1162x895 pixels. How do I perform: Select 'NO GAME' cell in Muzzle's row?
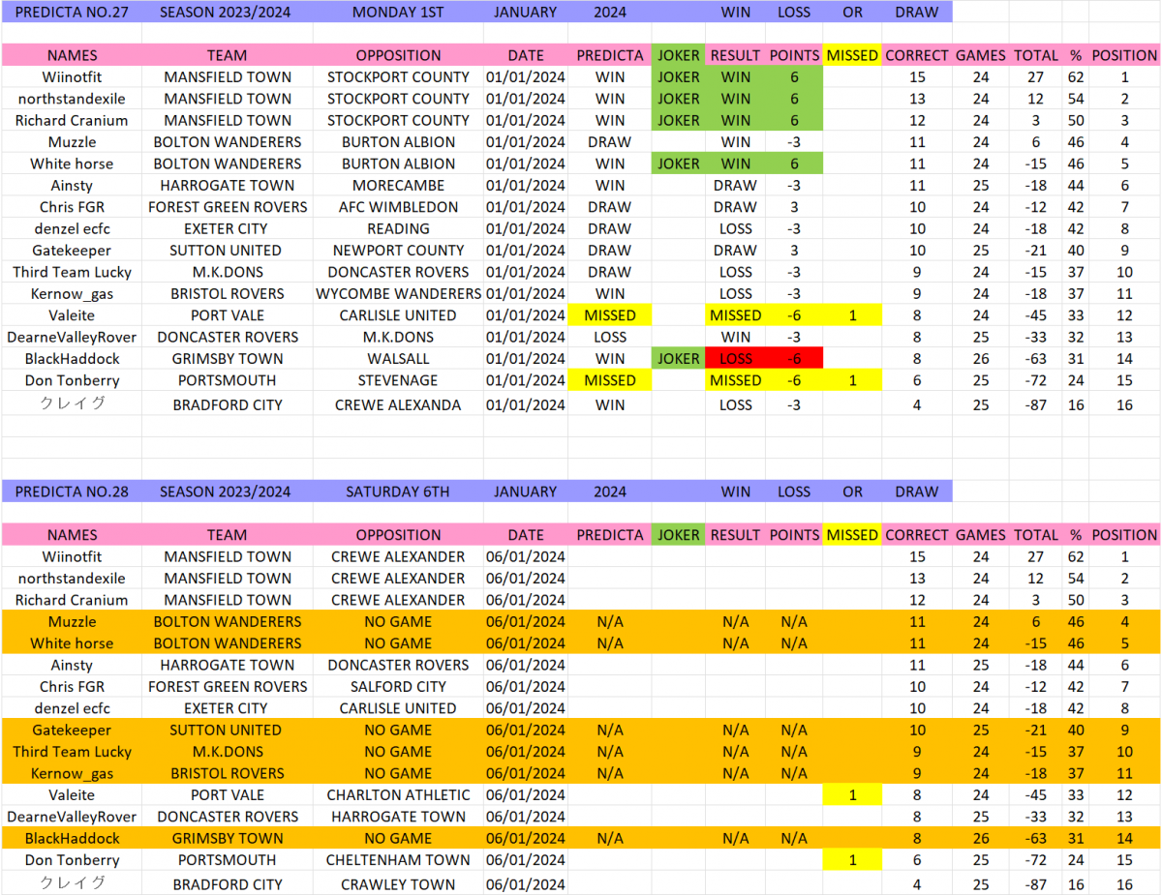tap(398, 621)
